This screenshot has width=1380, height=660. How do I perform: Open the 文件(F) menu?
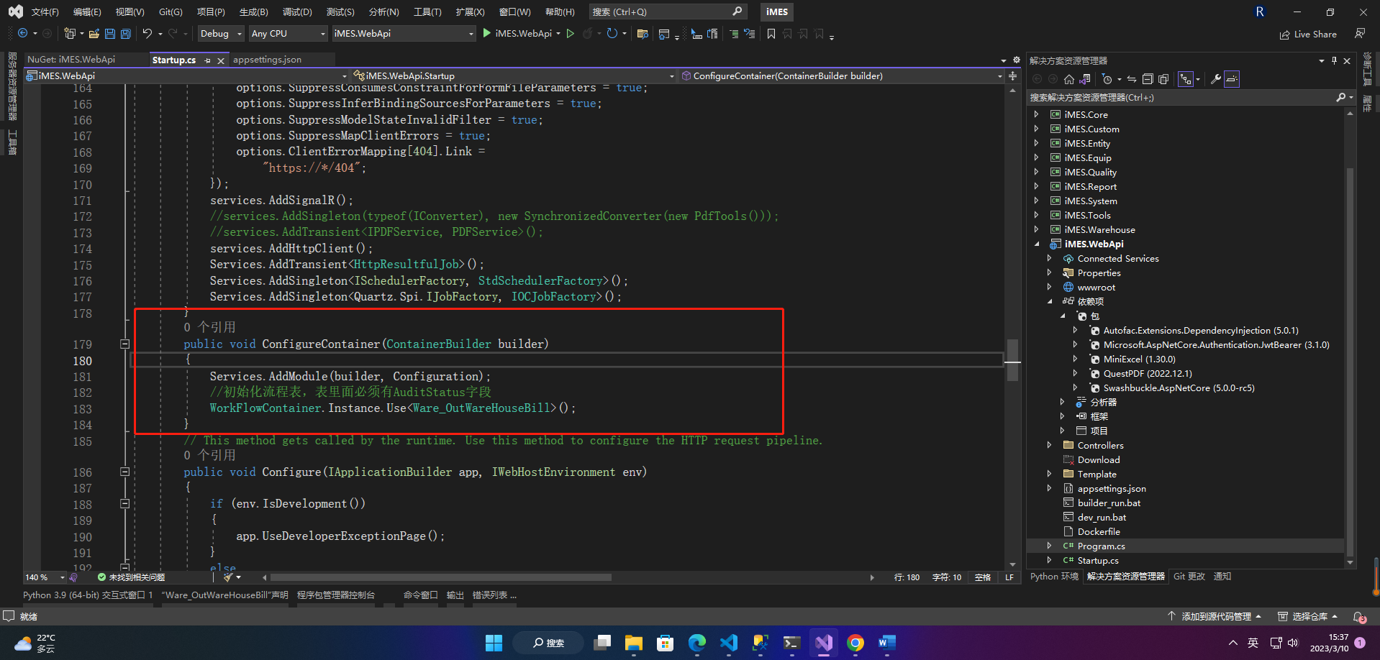[x=45, y=12]
